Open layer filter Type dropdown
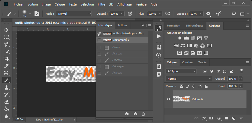This screenshot has width=252, height=123. tap(181, 71)
